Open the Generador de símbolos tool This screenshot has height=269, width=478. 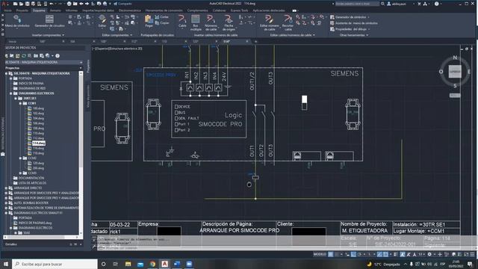tap(350, 17)
